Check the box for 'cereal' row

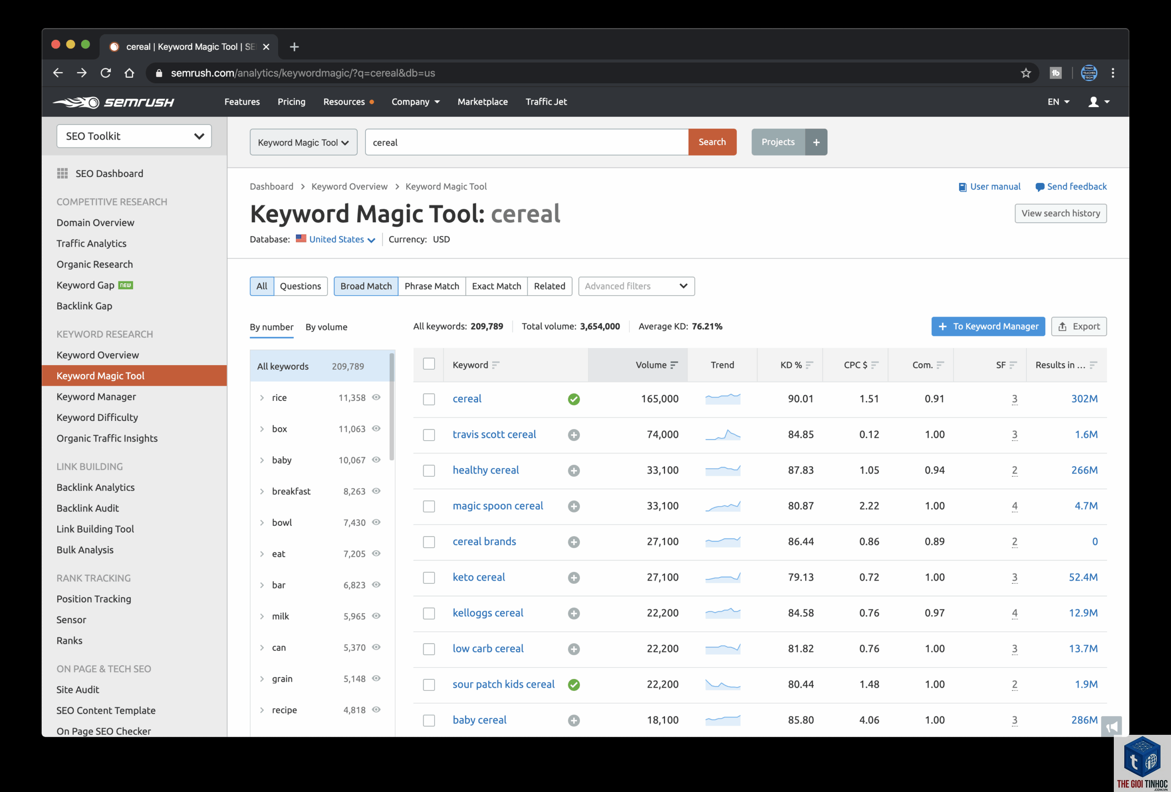tap(429, 399)
